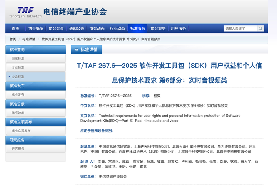Click 归口单位 value 电信终端产业协会
277x185 pixels.
[113, 177]
